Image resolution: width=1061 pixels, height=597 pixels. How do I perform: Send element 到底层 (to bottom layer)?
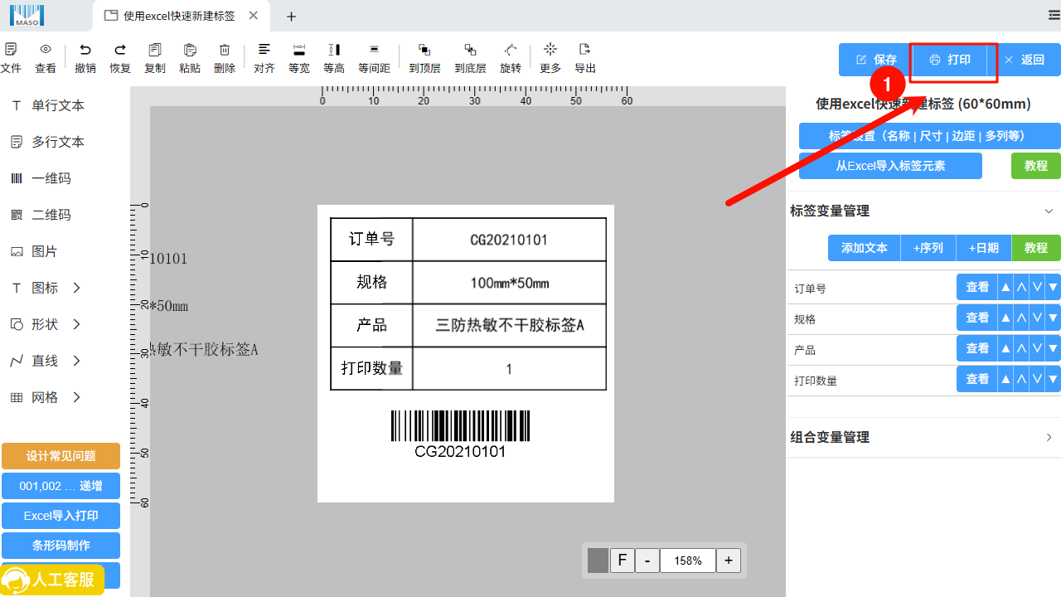[470, 58]
